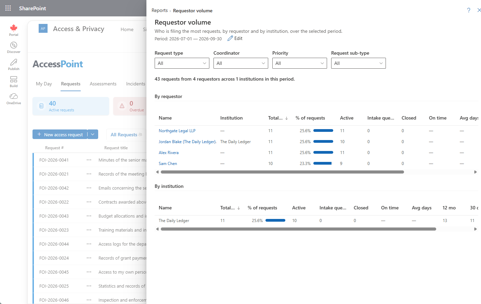Click the New access request button
Image resolution: width=481 pixels, height=304 pixels.
[60, 134]
